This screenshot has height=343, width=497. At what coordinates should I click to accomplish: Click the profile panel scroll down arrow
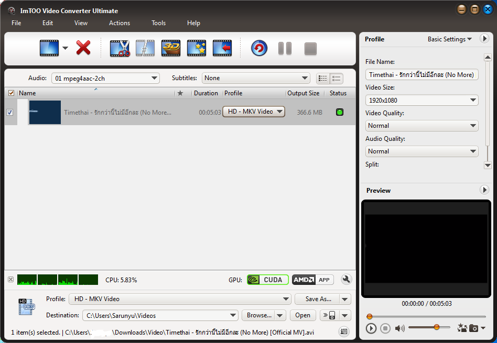[x=488, y=165]
